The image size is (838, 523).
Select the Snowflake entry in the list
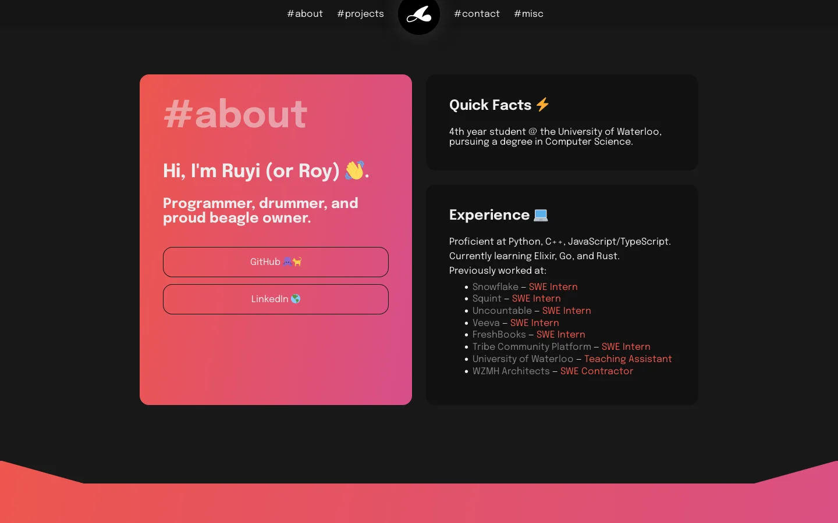tap(525, 287)
